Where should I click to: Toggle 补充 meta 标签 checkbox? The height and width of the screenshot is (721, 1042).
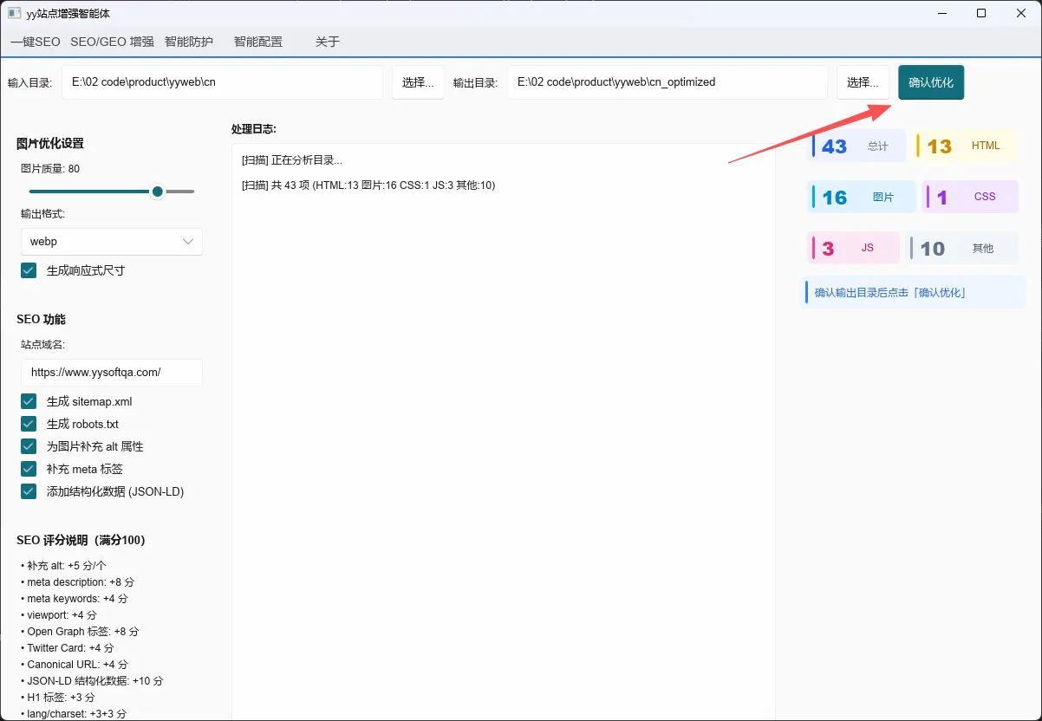coord(29,469)
